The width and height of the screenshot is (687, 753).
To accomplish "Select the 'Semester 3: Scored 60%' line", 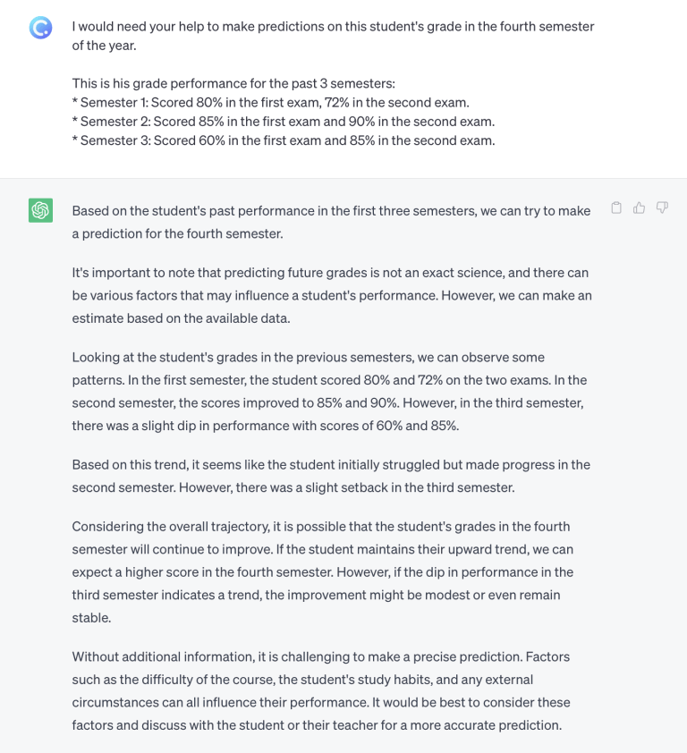I will (284, 140).
